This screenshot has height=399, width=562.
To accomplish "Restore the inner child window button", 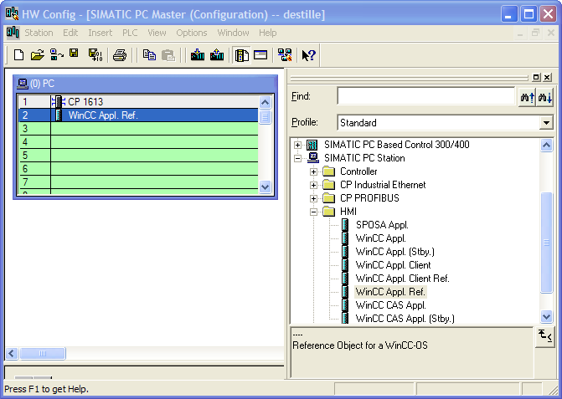I will coord(535,33).
